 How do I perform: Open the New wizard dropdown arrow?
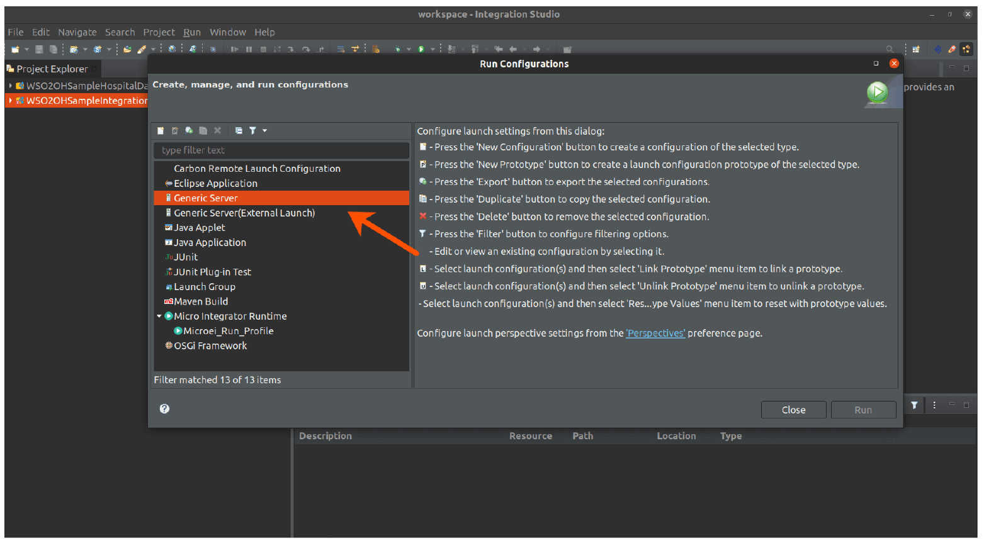pyautogui.click(x=26, y=49)
